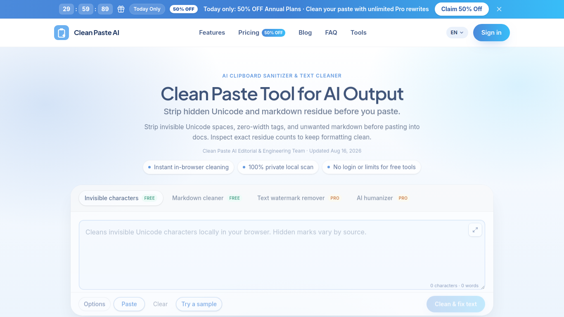Viewport: 564px width, 317px height.
Task: Click '100% private local scan' chip
Action: pos(278,167)
